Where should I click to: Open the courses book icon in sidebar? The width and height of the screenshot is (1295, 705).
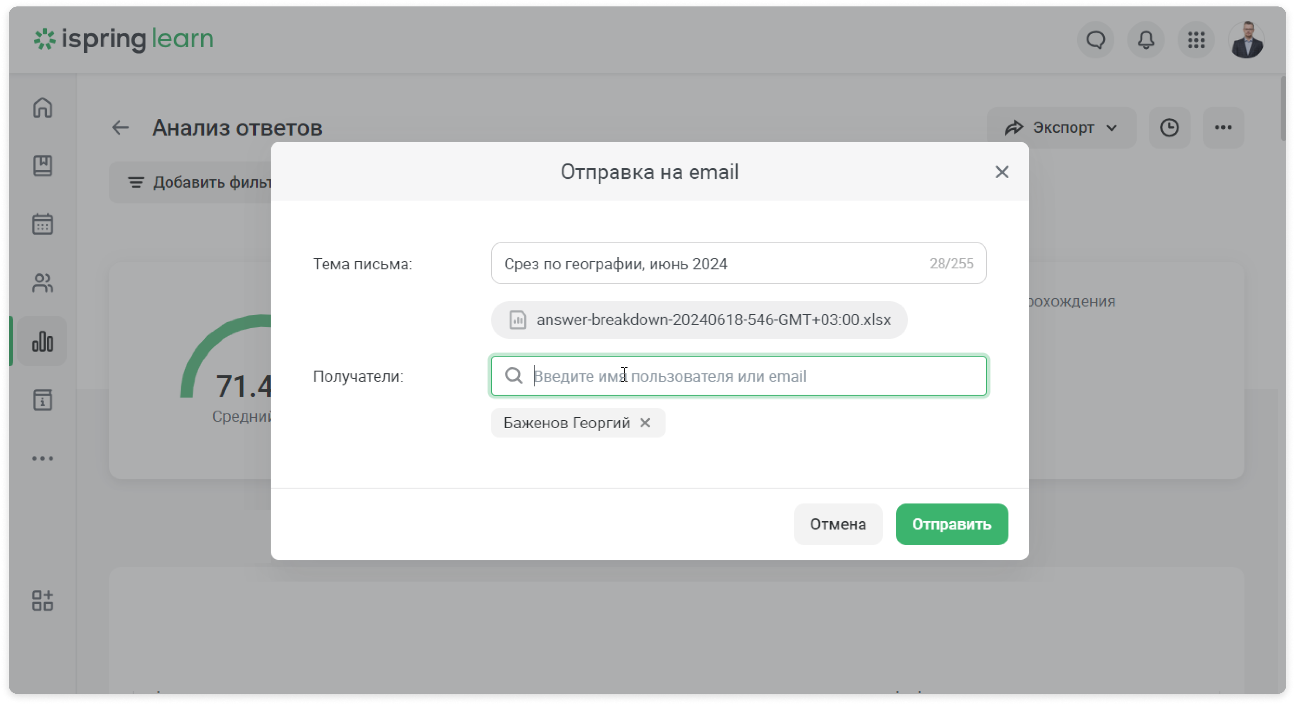point(43,166)
